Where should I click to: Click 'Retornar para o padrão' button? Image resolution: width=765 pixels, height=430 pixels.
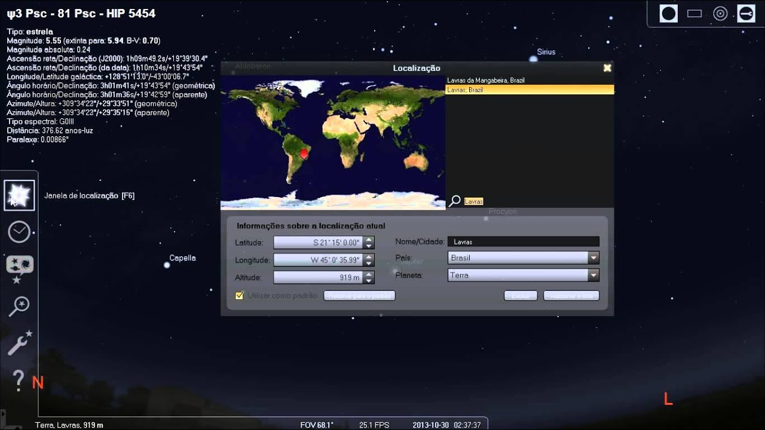359,296
